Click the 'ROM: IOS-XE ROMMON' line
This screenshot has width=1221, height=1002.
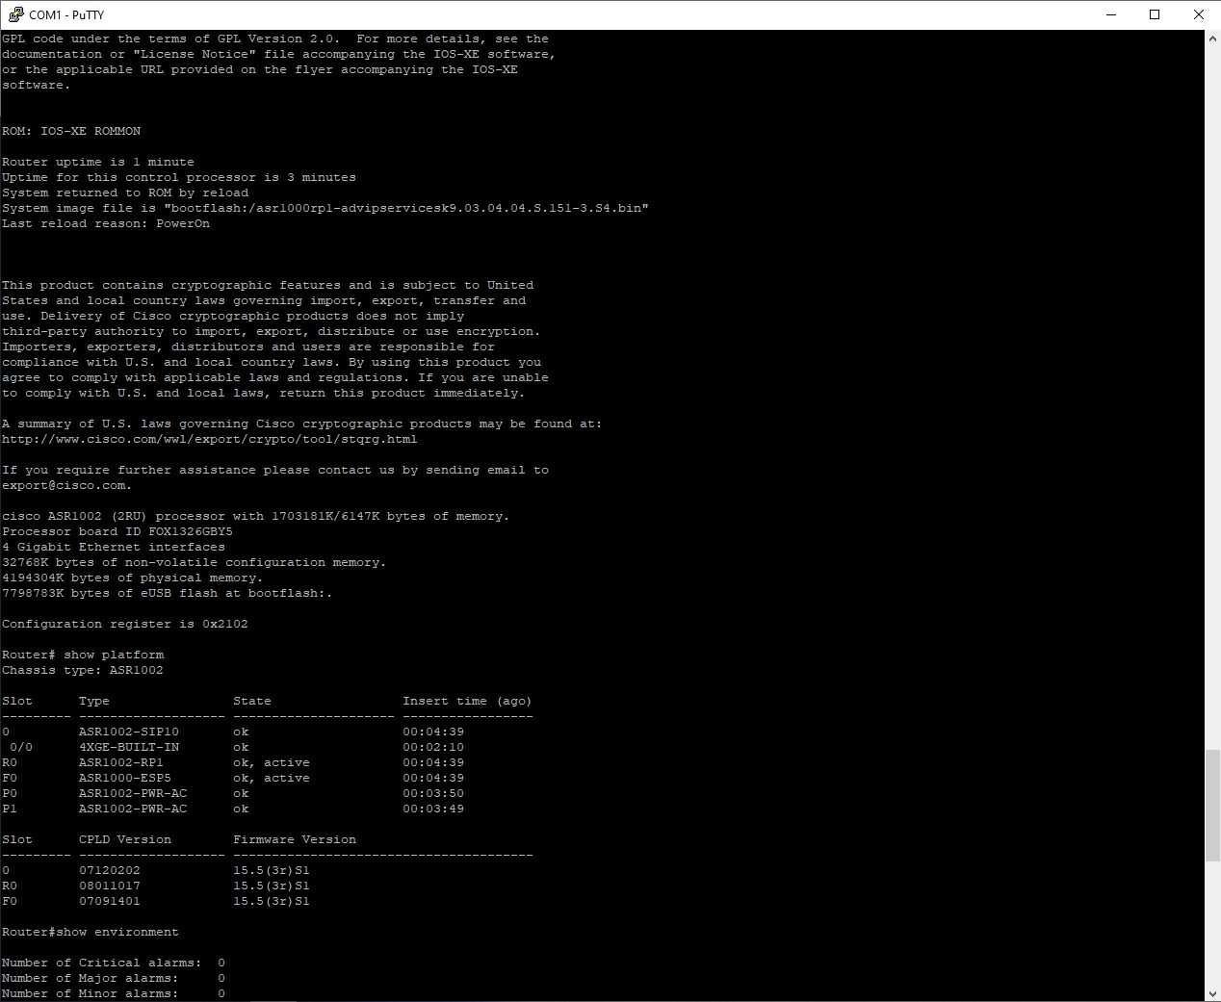(71, 131)
